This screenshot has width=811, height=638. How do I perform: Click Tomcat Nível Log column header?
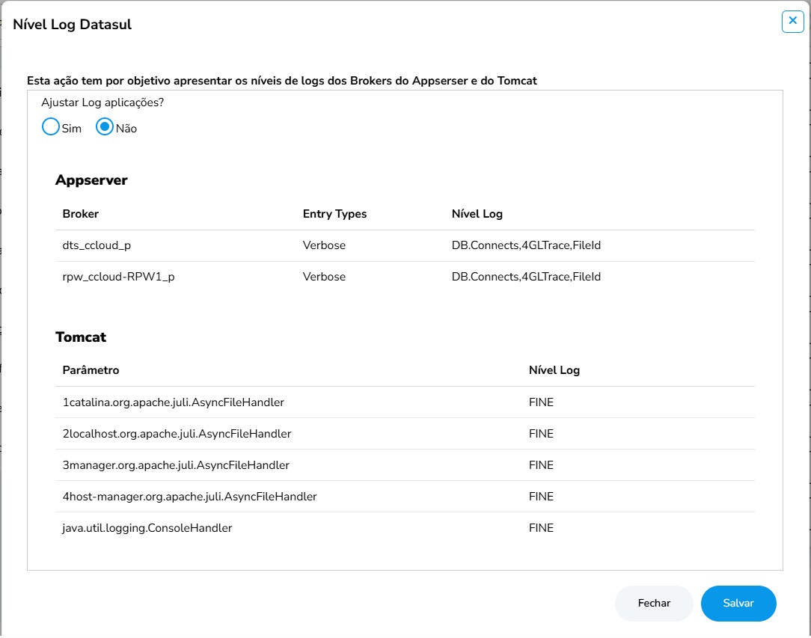pos(554,370)
